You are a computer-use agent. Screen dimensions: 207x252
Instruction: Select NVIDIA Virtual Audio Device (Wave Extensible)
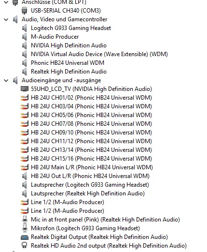tap(99, 54)
